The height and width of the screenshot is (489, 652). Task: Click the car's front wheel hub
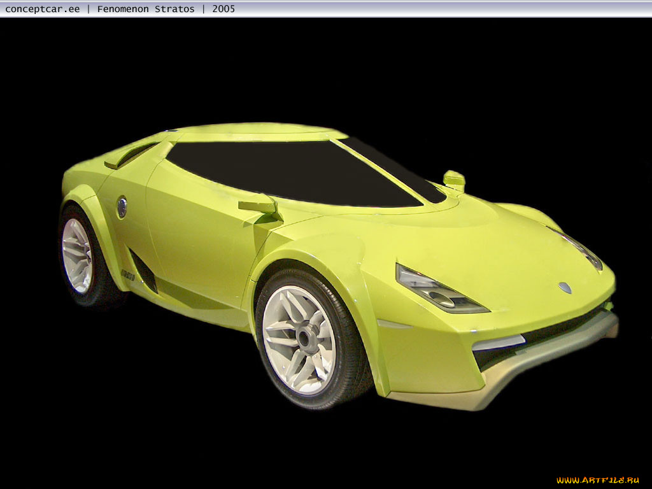click(306, 339)
